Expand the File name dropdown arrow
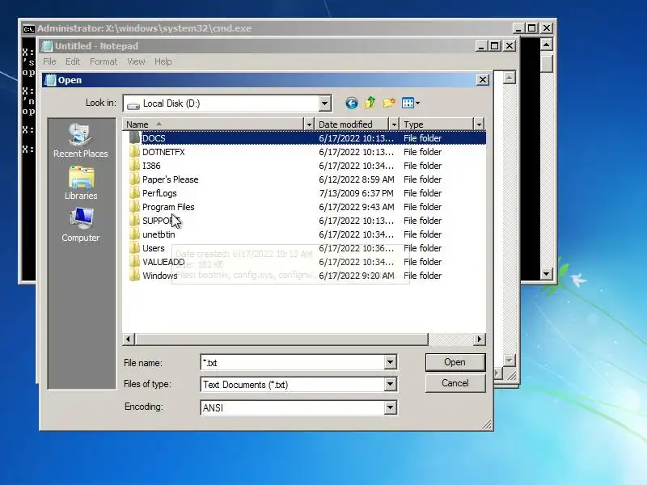Viewport: 647px width, 485px height. click(391, 362)
